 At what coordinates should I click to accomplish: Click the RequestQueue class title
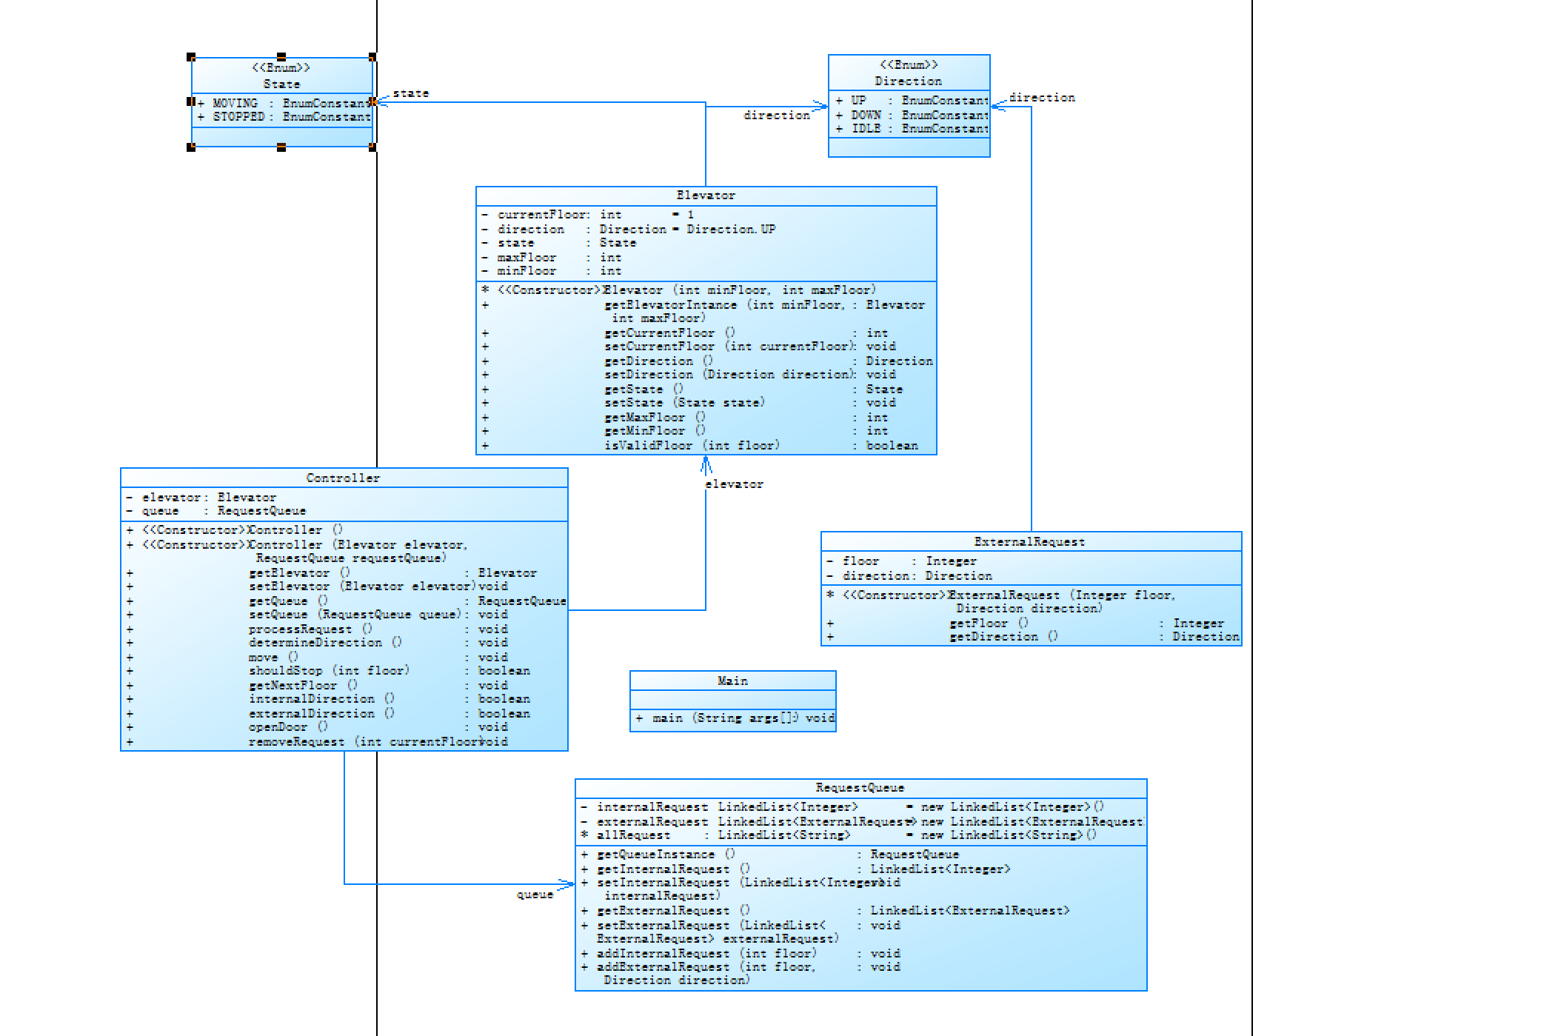click(x=860, y=788)
